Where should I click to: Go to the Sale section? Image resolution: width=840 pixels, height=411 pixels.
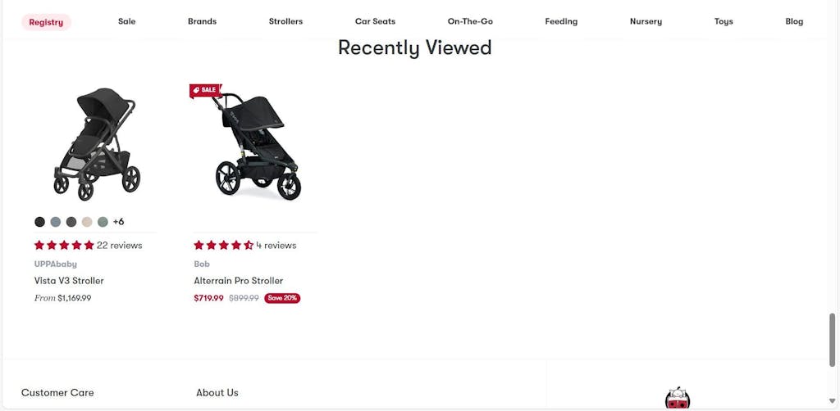tap(127, 21)
